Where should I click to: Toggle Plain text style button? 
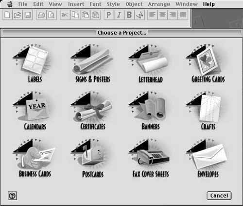(x=109, y=15)
